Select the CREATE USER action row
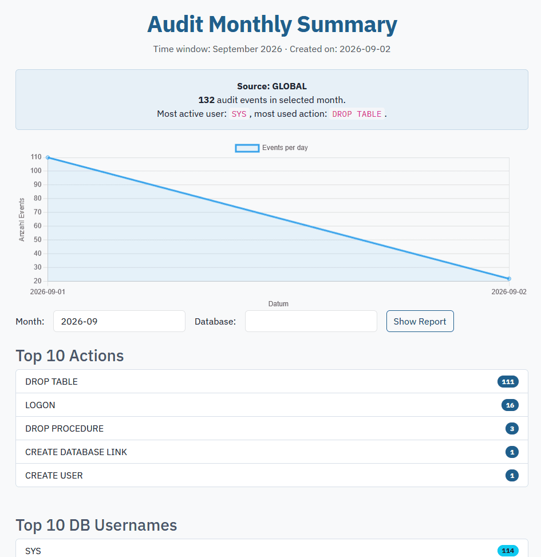 272,475
